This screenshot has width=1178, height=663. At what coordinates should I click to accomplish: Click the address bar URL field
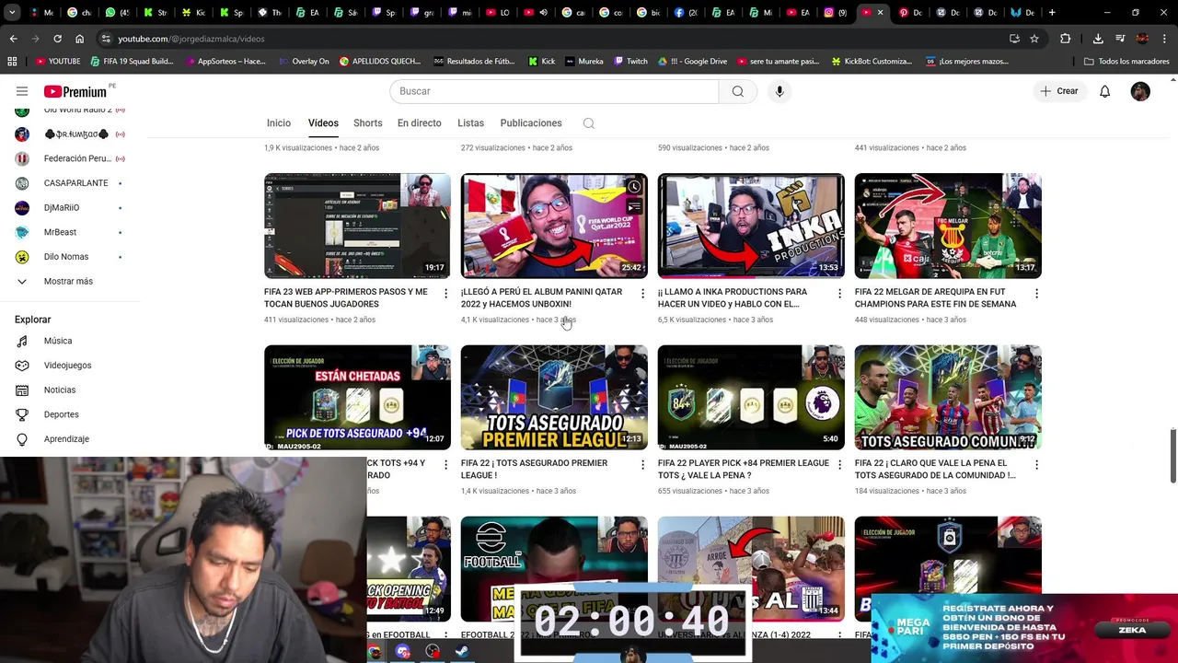[552, 39]
